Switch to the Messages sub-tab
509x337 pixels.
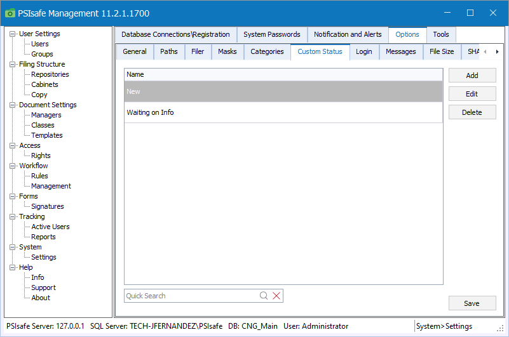click(400, 51)
